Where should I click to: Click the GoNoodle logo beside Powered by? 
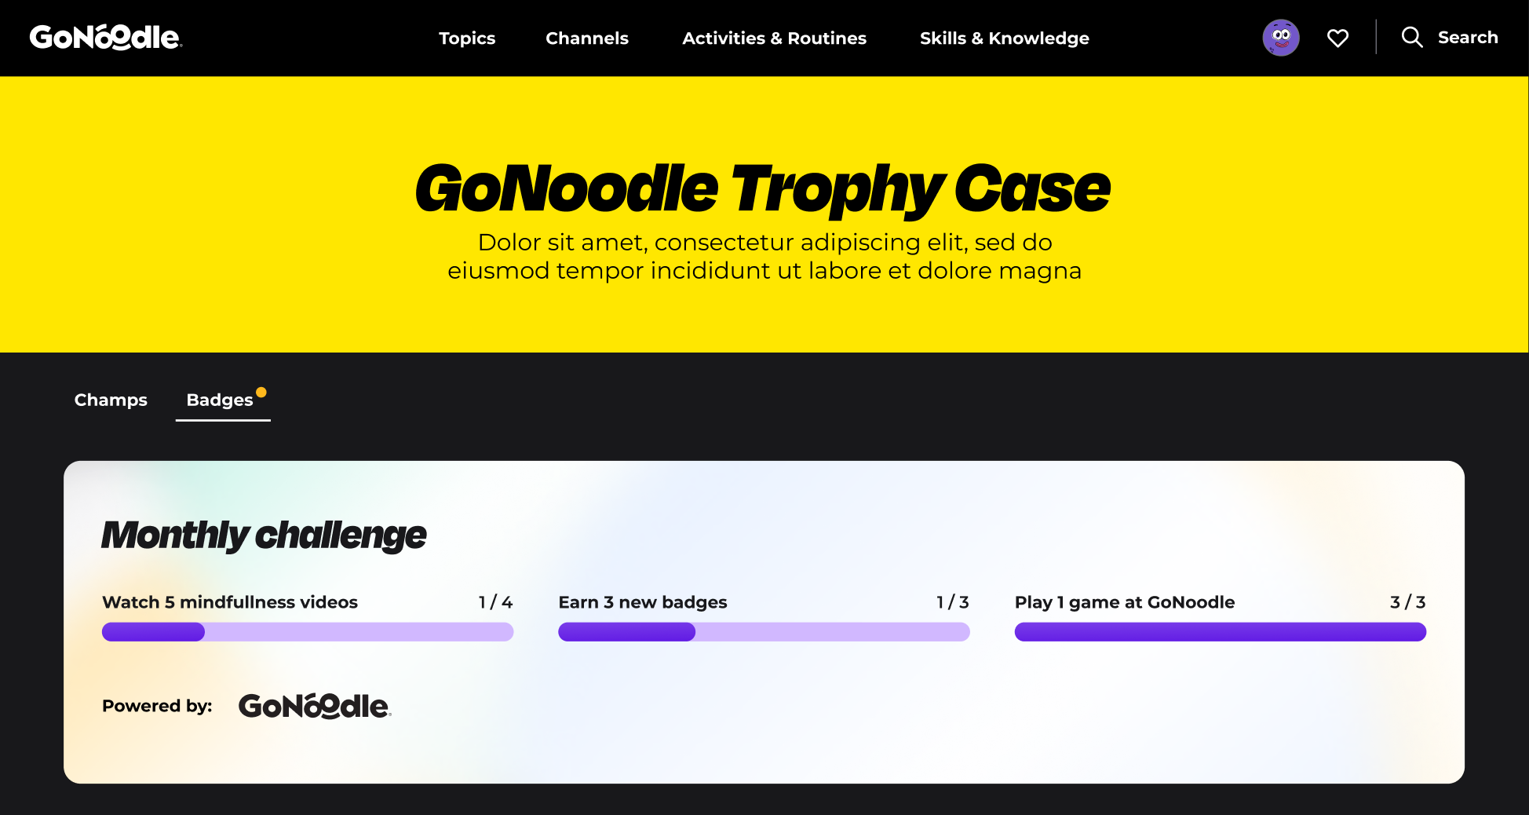[x=314, y=706]
